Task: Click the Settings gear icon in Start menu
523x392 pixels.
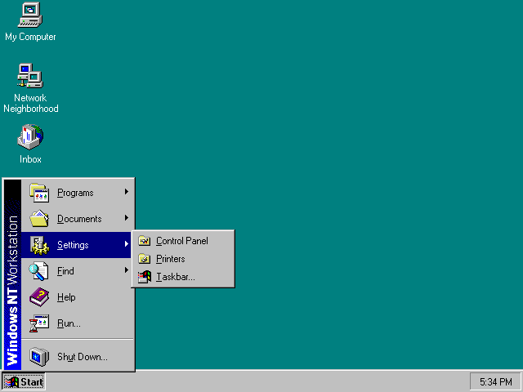Action: (x=39, y=245)
